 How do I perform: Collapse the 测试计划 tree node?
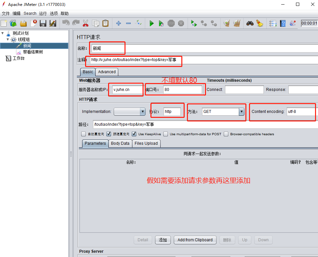[x=3, y=33]
